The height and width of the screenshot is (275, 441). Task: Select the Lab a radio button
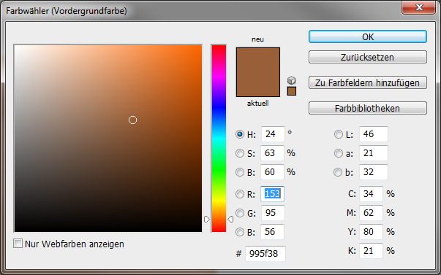click(x=338, y=153)
